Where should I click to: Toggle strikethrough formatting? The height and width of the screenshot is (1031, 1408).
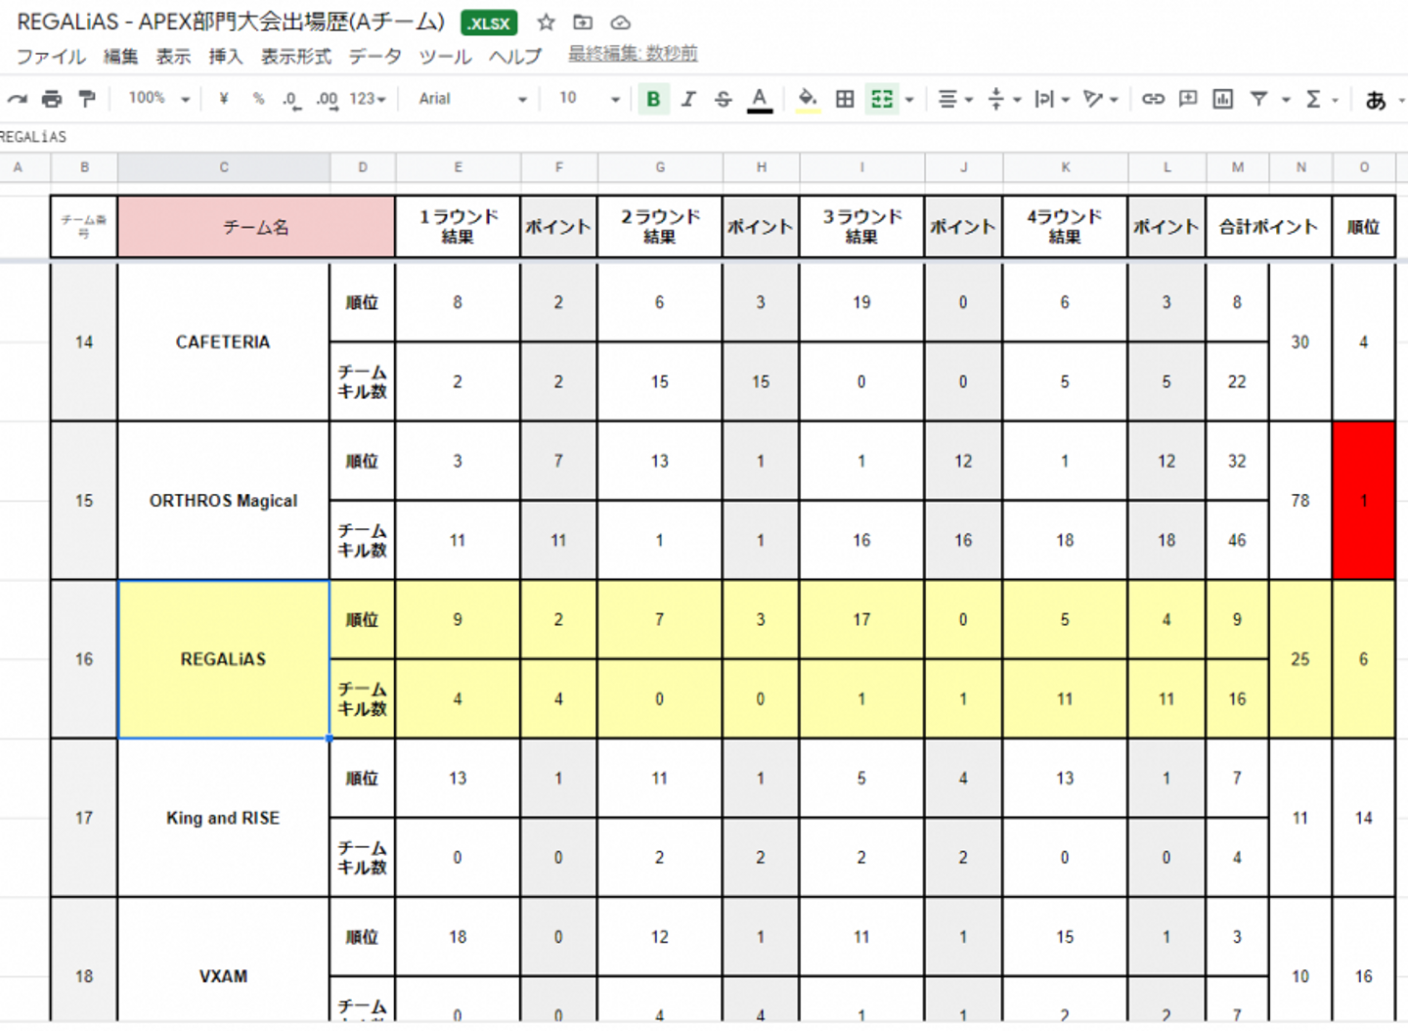click(724, 99)
